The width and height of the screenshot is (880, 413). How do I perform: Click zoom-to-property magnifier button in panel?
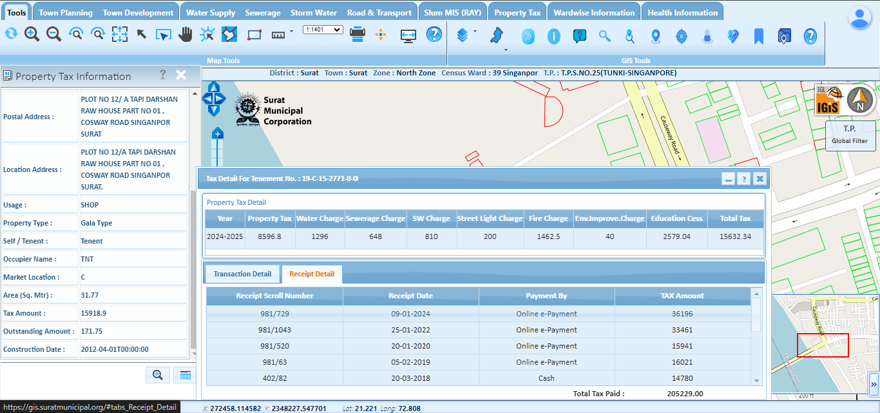pos(157,374)
